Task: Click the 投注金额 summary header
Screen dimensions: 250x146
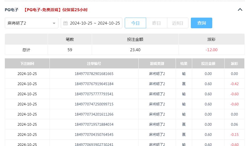Action: pos(135,39)
